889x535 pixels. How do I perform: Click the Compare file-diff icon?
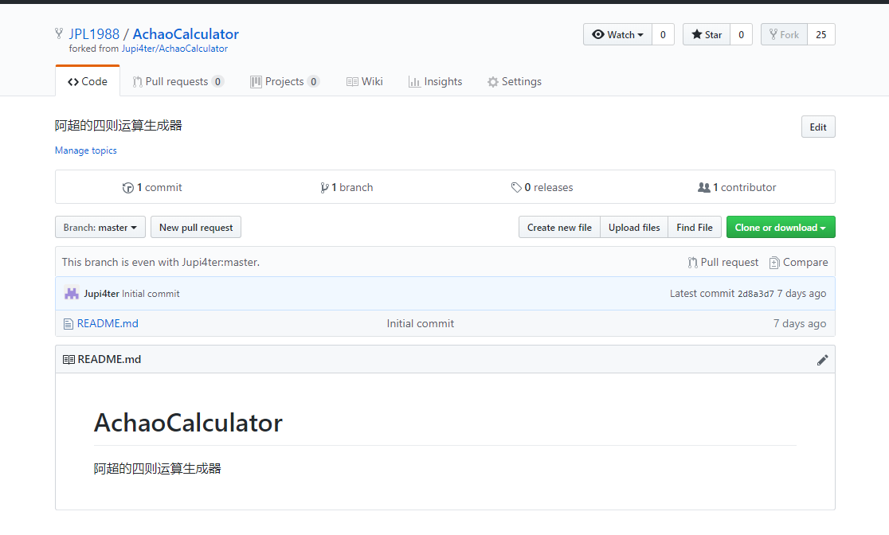click(x=774, y=263)
